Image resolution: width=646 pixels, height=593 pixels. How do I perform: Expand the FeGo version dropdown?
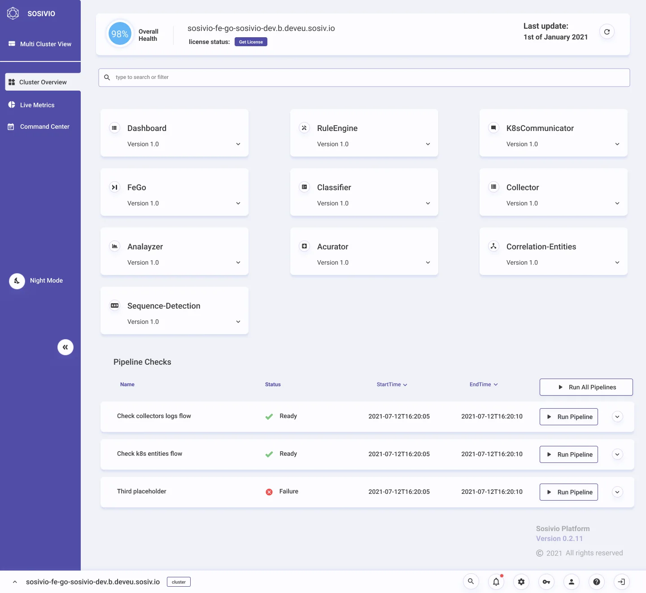[x=238, y=203]
